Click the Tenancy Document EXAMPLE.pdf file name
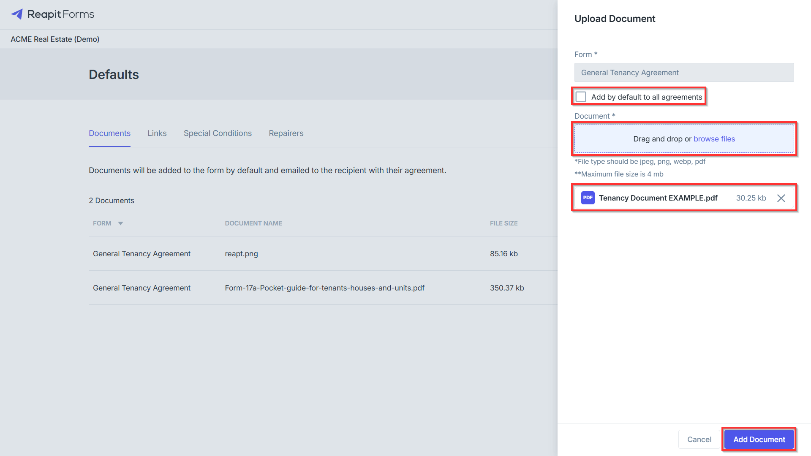Viewport: 811px width, 456px height. coord(658,198)
